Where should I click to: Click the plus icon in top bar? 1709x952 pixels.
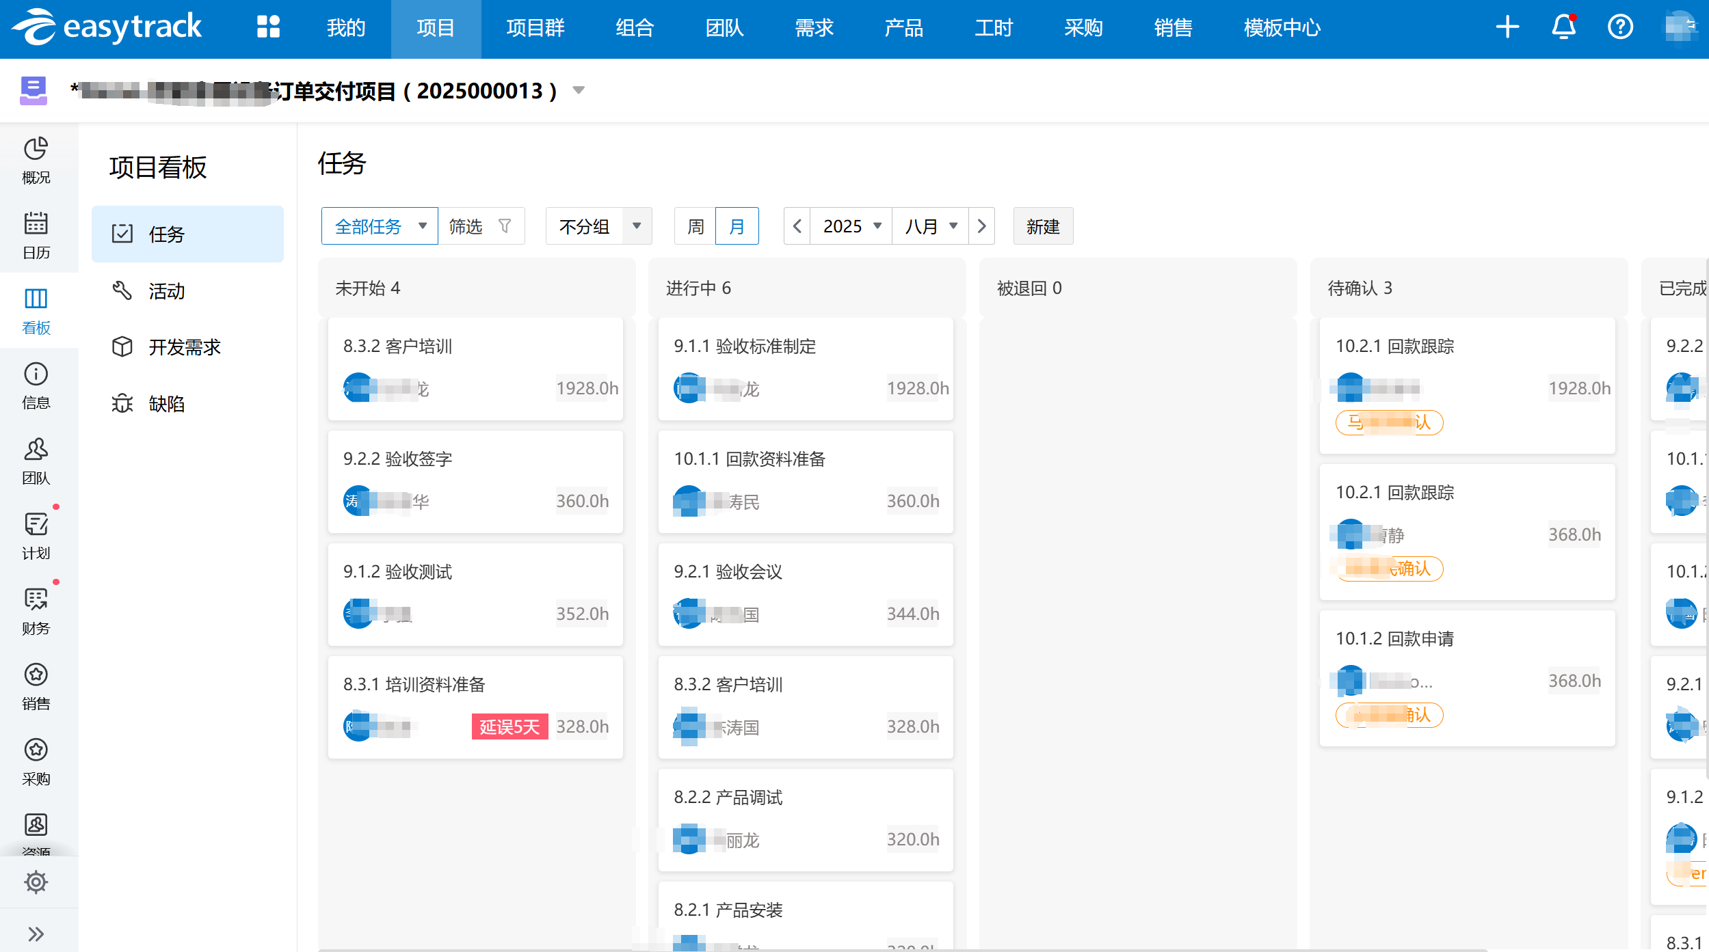(1507, 27)
